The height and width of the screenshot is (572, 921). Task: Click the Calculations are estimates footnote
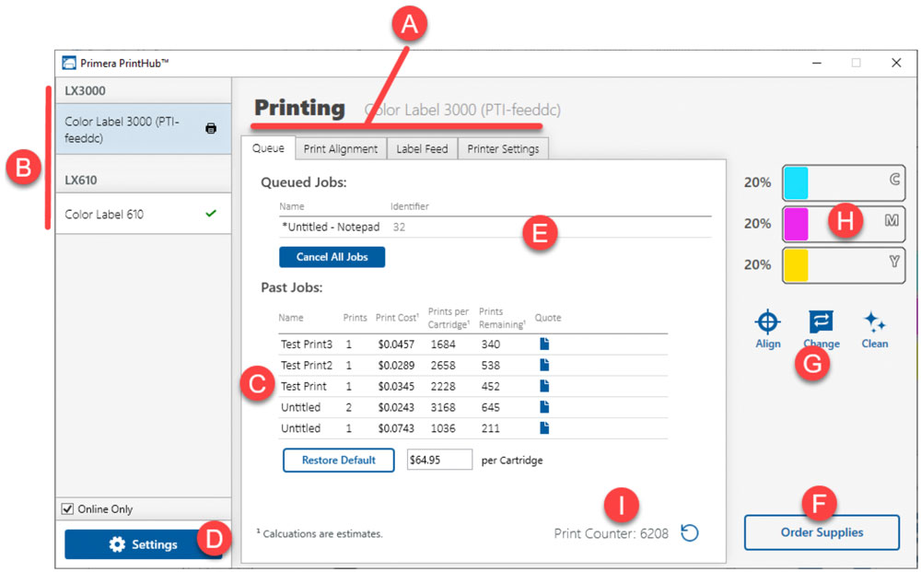[x=321, y=533]
